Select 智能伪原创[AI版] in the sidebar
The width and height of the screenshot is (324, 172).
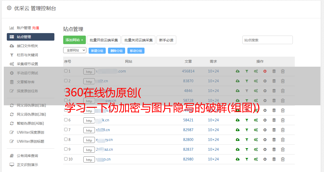point(30,123)
